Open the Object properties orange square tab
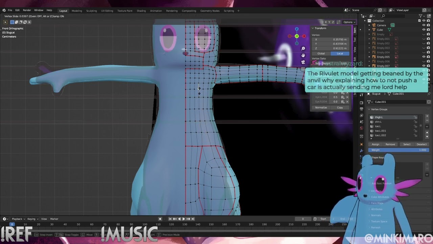 click(361, 144)
